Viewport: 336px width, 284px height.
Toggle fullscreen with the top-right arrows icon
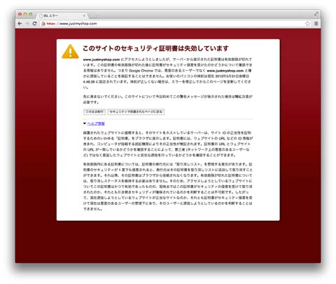pos(316,14)
